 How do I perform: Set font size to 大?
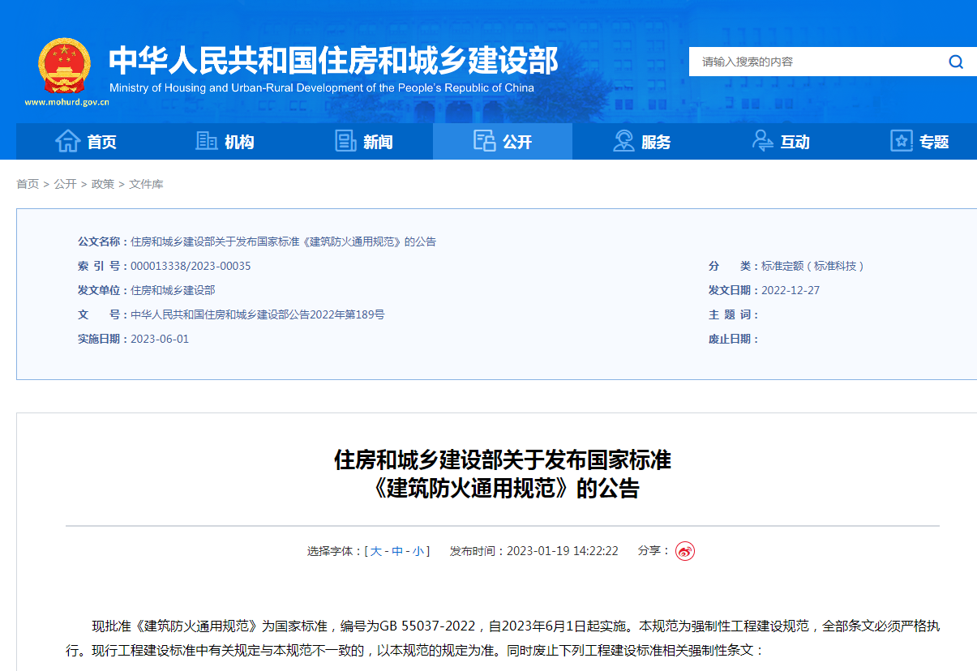[376, 551]
